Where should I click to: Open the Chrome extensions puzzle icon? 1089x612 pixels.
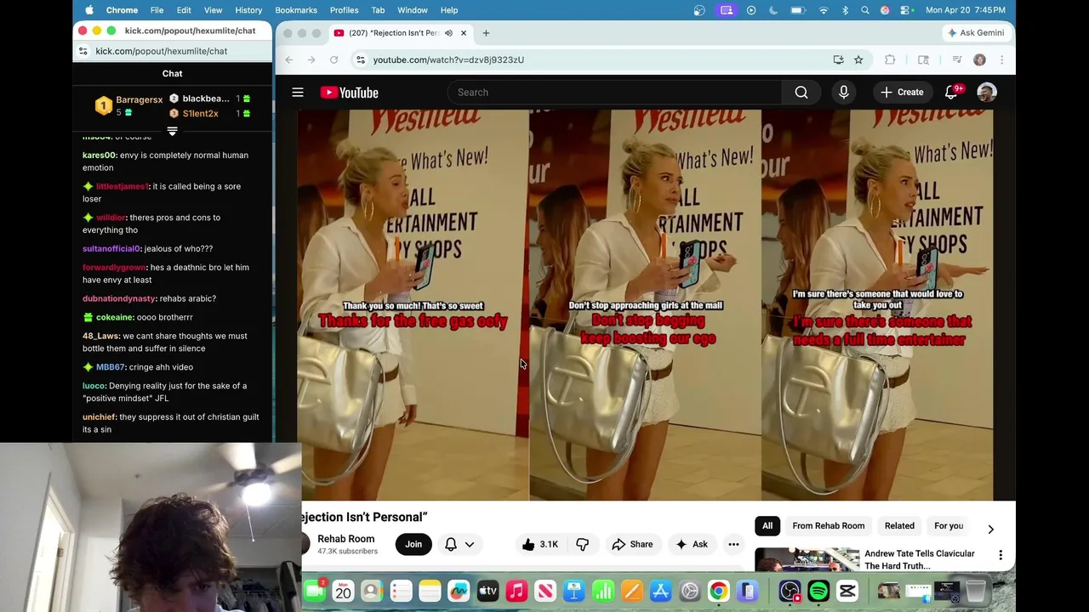[890, 59]
